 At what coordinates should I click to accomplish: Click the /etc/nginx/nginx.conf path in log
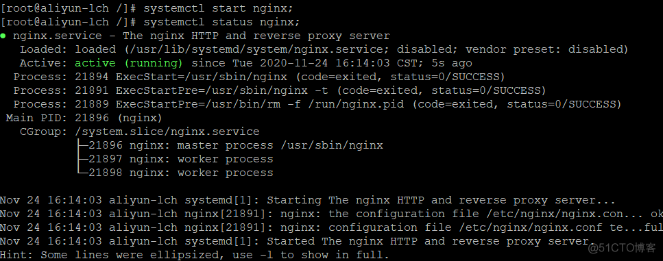tap(530, 227)
